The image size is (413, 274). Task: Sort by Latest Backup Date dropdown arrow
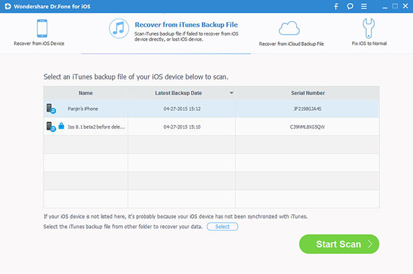coord(231,93)
